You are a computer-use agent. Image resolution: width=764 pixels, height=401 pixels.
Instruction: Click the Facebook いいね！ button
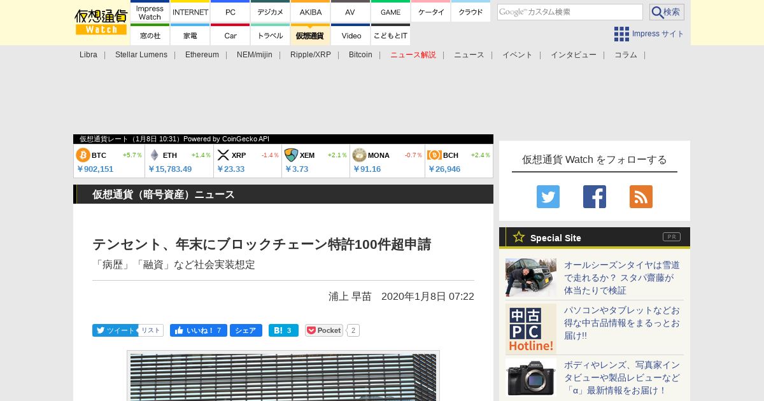pyautogui.click(x=198, y=330)
